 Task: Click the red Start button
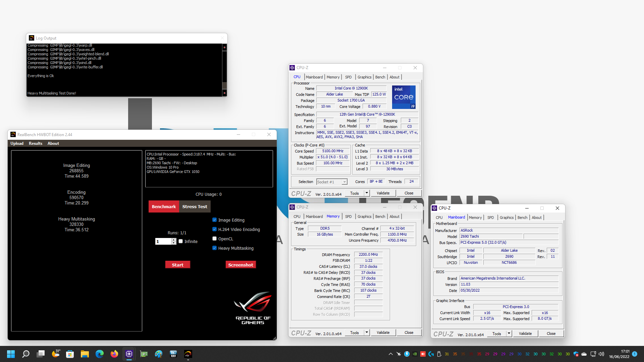[178, 265]
